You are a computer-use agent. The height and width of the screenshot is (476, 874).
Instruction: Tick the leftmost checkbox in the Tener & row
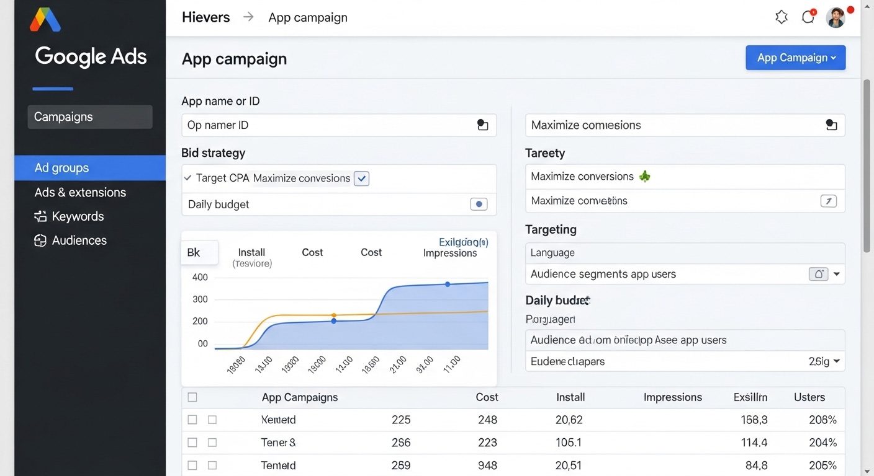pyautogui.click(x=192, y=443)
